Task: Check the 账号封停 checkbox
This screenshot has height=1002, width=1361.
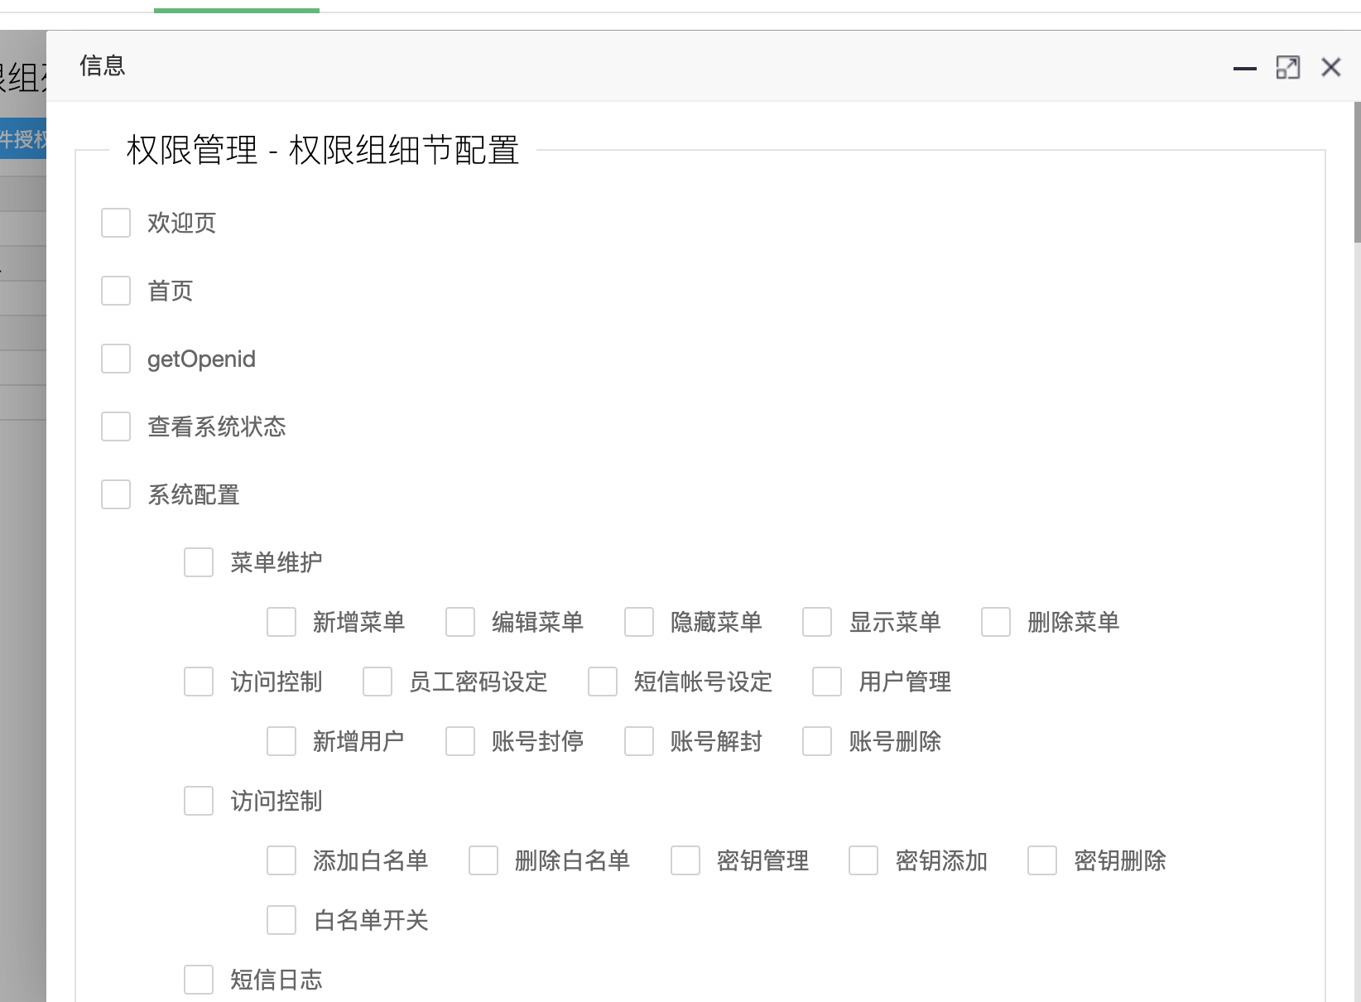Action: [460, 741]
